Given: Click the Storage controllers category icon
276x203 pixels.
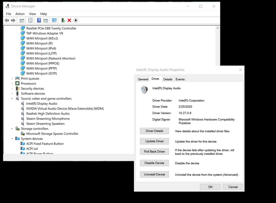Looking at the screenshot, I should pyautogui.click(x=17, y=129).
